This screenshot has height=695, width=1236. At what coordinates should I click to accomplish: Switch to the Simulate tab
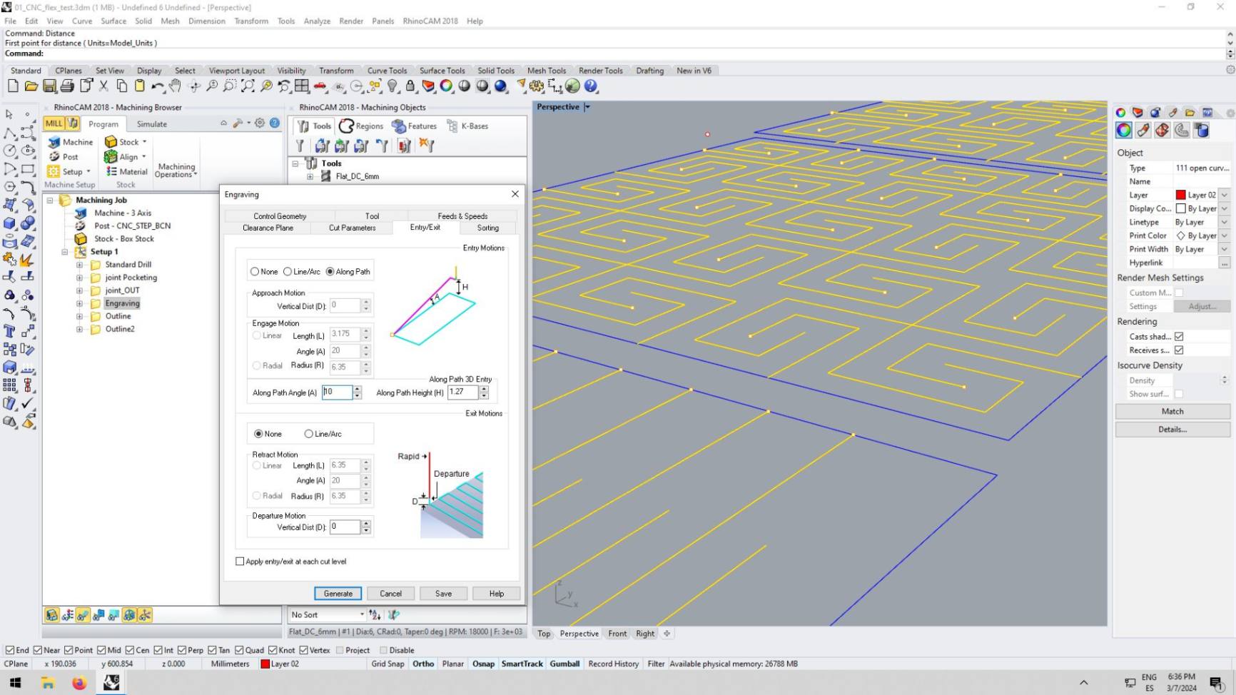point(152,124)
